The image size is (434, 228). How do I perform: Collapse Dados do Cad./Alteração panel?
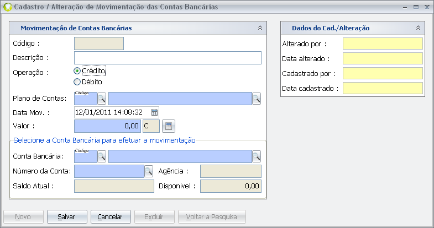418,28
